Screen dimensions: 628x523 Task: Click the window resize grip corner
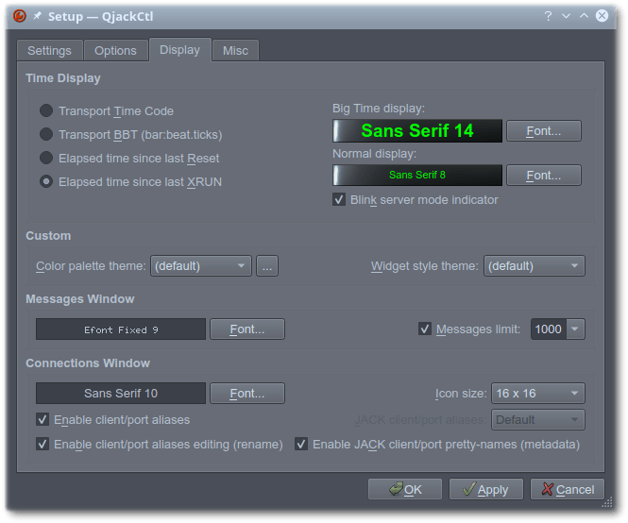(607, 502)
